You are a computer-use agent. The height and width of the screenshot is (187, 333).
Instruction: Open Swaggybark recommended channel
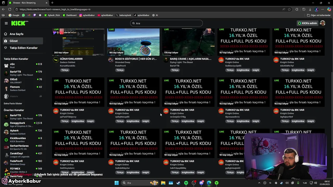23,124
